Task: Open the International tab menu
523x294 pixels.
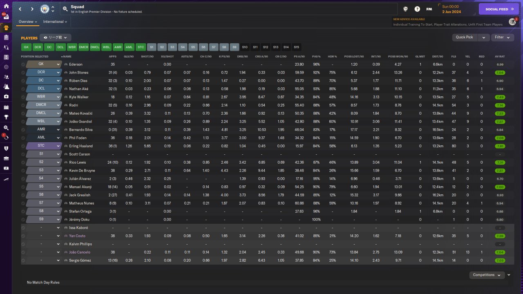Action: 55,22
